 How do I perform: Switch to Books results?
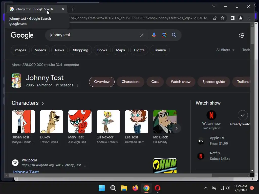click(x=102, y=50)
